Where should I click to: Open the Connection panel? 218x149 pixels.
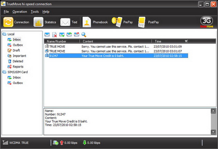[16, 22]
